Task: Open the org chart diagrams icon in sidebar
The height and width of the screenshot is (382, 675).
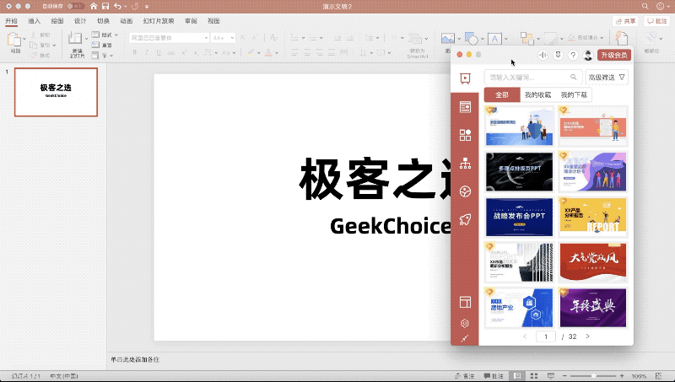Action: pos(465,164)
